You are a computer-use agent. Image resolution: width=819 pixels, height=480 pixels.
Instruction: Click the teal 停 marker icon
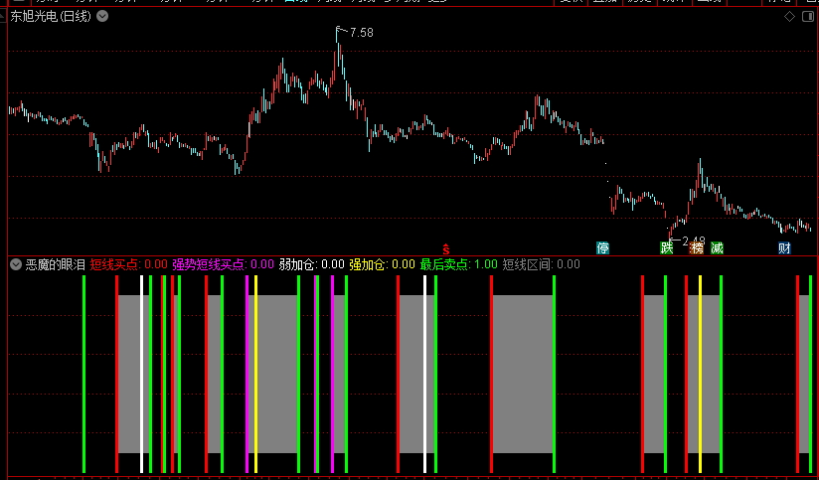tap(602, 248)
